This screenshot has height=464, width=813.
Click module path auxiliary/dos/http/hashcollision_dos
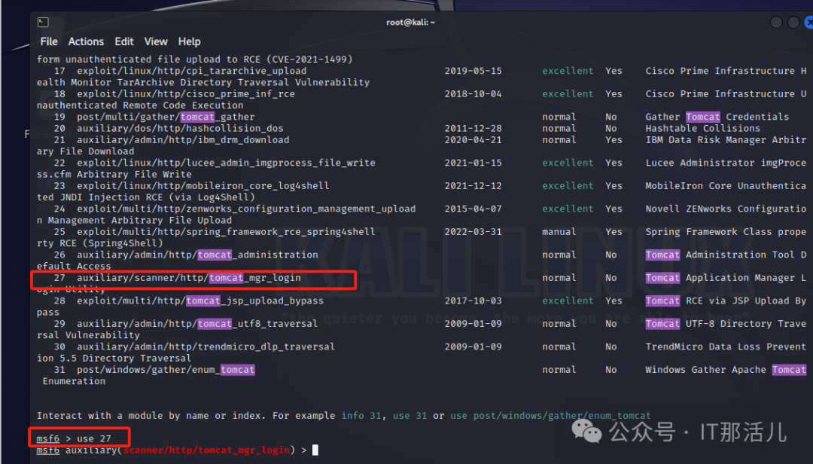(x=180, y=128)
